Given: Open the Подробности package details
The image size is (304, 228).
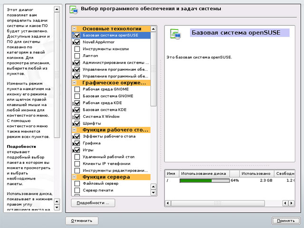Looking at the screenshot, I should 93,203.
